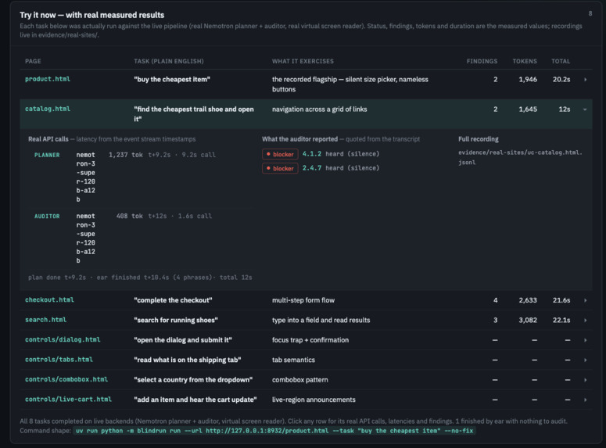Open the checkout.html page link
Image resolution: width=606 pixels, height=448 pixels.
tap(49, 300)
